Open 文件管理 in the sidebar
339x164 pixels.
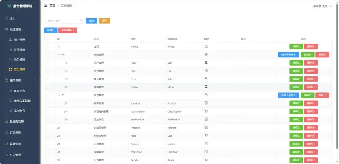20,50
